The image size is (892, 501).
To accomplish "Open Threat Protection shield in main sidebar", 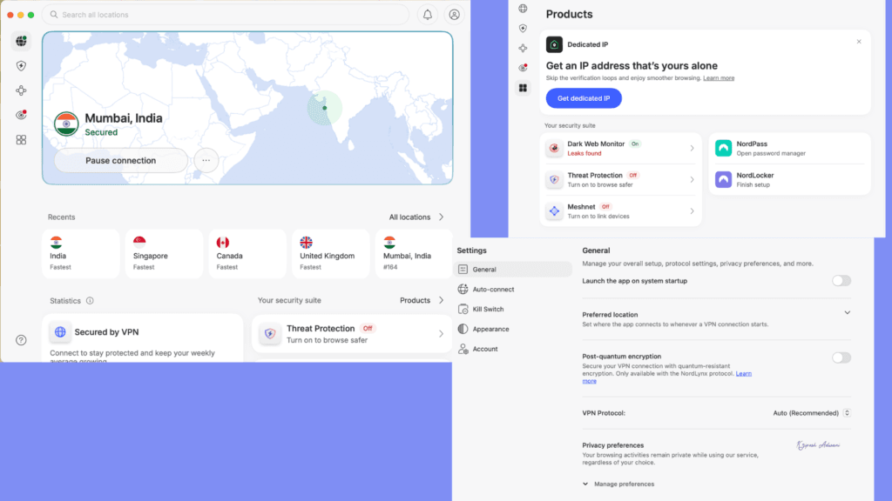I will click(21, 66).
